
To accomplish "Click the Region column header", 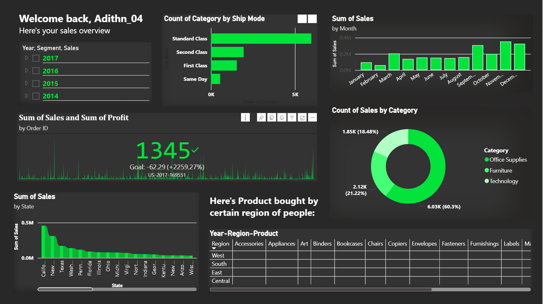I will click(x=221, y=244).
